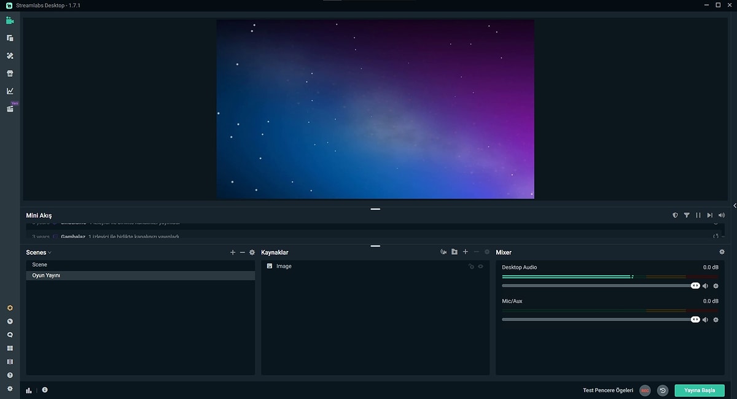Screen dimensions: 737x399
Task: Mute Mini Akış alert sounds
Action: 722,215
